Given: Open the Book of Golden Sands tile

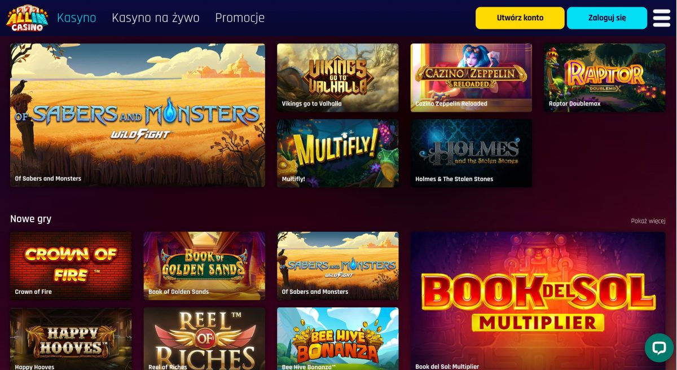Looking at the screenshot, I should point(204,266).
